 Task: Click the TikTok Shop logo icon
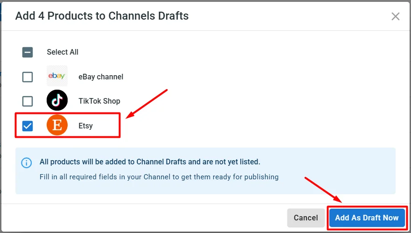[x=57, y=100]
